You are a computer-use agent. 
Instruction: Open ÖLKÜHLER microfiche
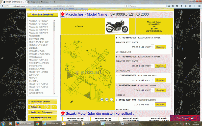tap(34, 90)
